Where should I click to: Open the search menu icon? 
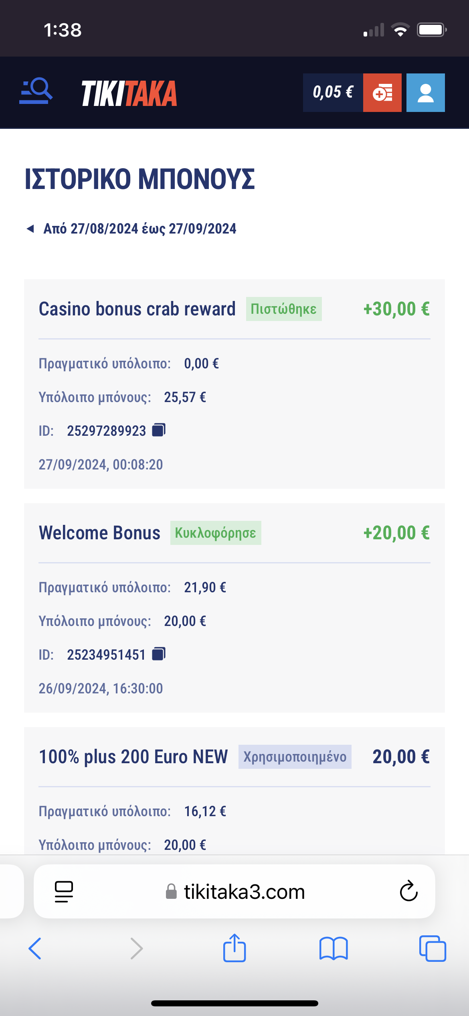tap(36, 92)
